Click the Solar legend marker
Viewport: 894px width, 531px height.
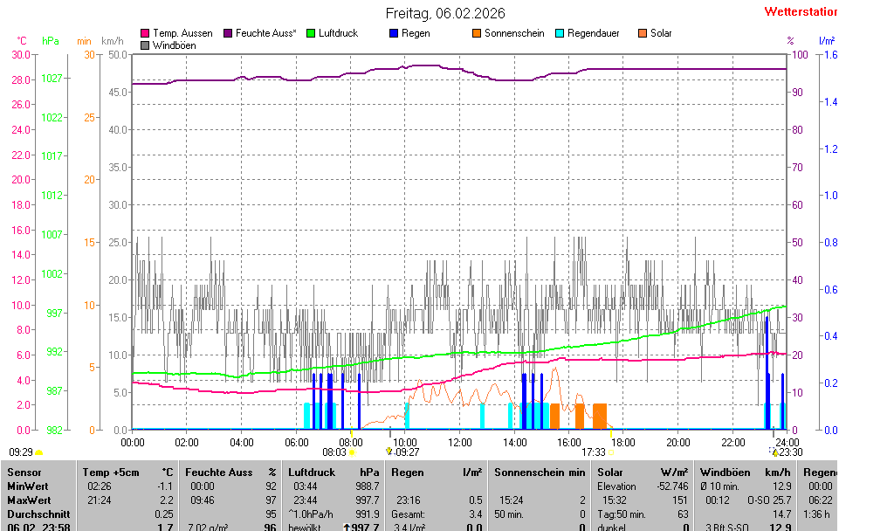point(643,33)
